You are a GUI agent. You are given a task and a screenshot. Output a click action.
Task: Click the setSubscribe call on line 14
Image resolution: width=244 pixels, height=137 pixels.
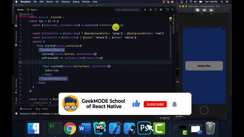click(x=74, y=58)
